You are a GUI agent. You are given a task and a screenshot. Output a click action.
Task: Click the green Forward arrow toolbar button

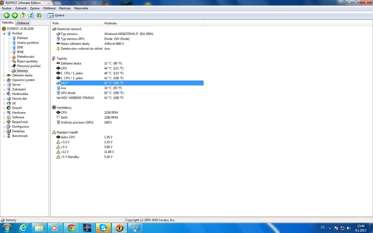click(15, 15)
